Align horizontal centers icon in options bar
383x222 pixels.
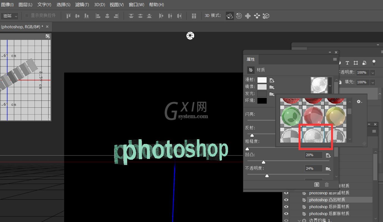107,16
